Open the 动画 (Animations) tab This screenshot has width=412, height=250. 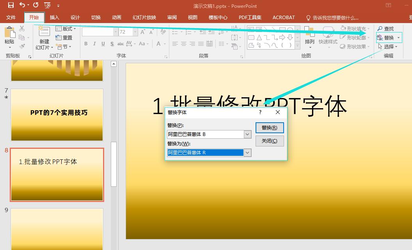(116, 18)
